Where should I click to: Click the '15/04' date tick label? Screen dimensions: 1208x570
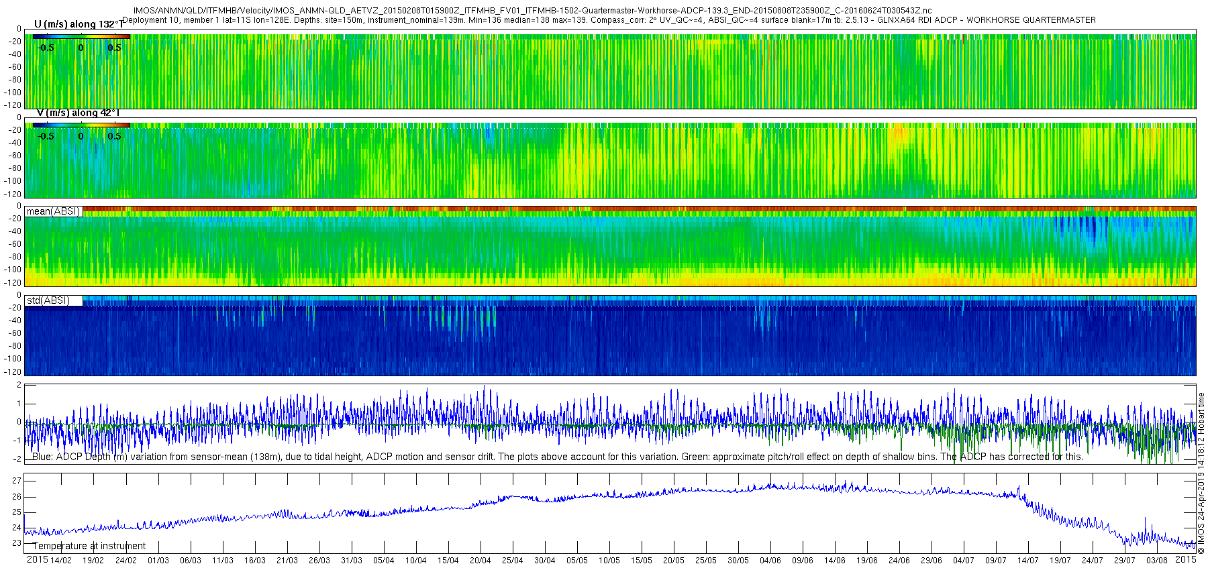tap(448, 561)
